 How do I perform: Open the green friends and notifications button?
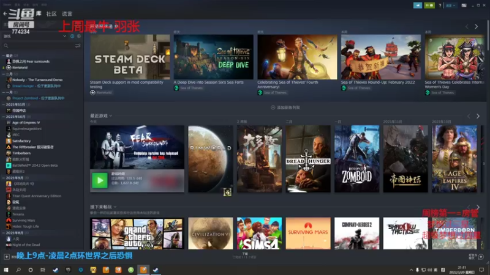tap(429, 5)
